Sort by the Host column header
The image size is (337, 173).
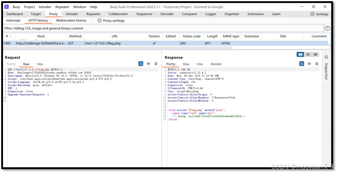[41, 36]
